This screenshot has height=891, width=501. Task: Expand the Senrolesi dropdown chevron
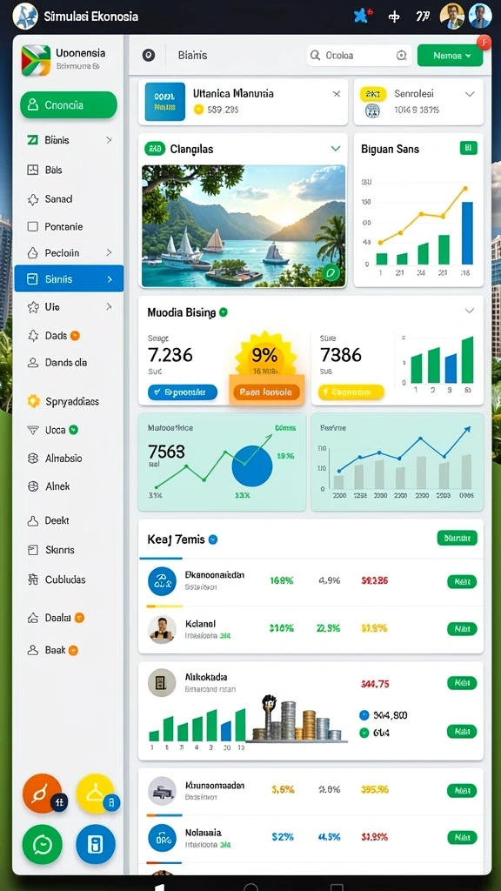point(470,94)
